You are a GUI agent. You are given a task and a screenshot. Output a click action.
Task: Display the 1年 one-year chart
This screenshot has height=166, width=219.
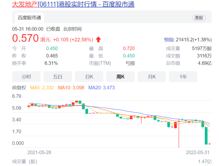183,77
